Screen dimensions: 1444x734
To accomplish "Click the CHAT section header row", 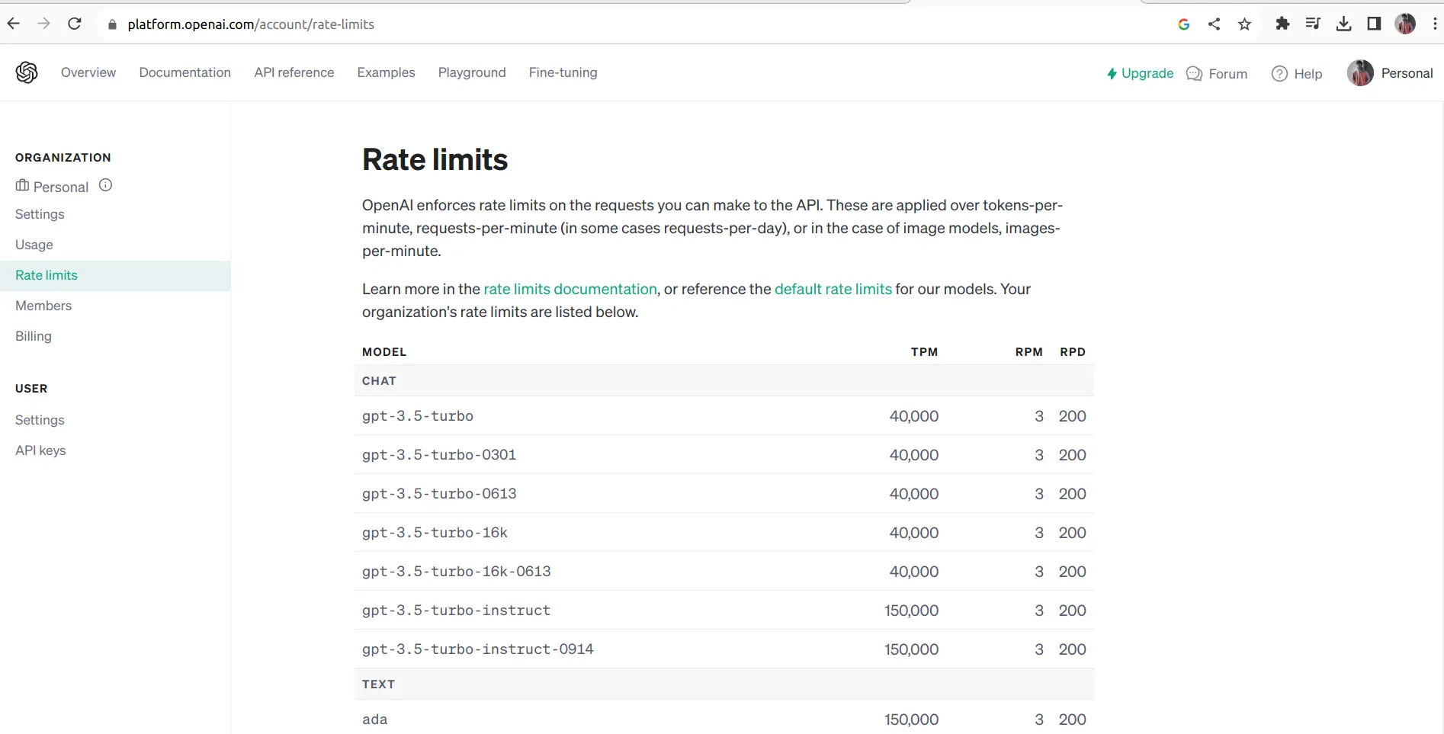I will pyautogui.click(x=724, y=380).
